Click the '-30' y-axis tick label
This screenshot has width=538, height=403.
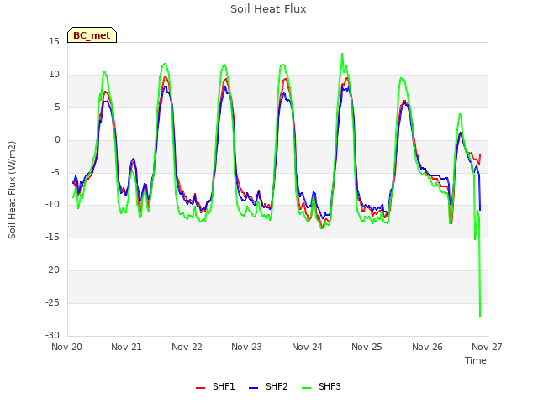pos(53,335)
